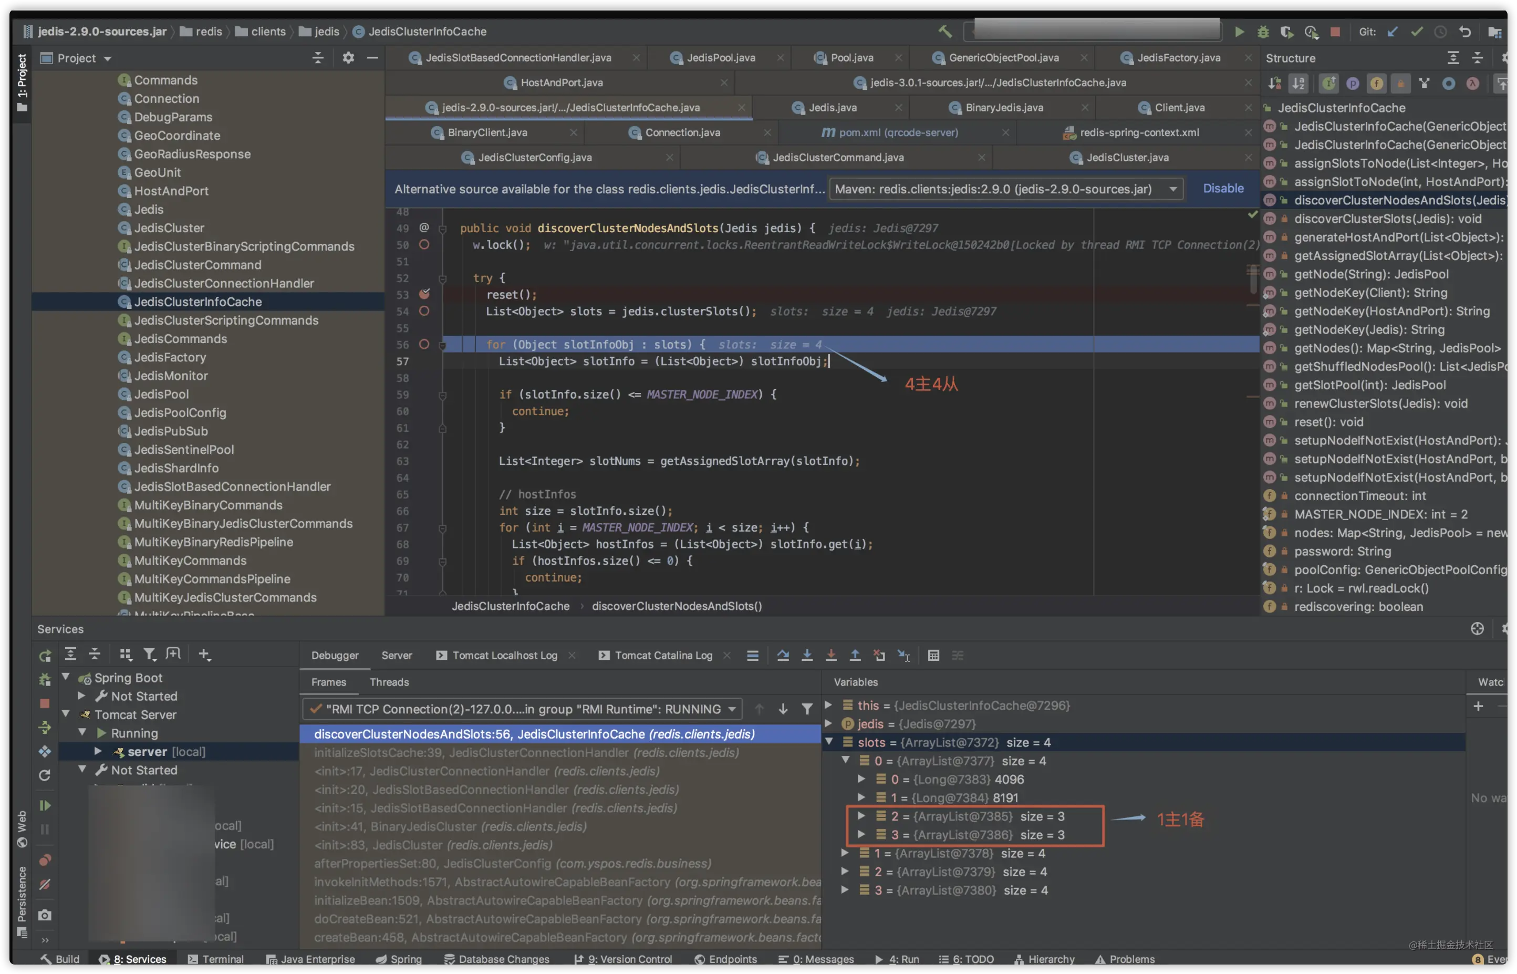Commit changes with Git checkmark icon
The height and width of the screenshot is (974, 1517).
point(1417,32)
